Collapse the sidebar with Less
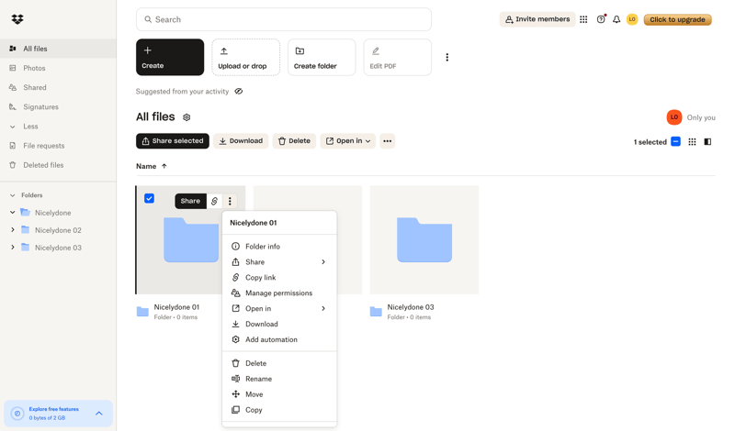735x431 pixels. (30, 127)
